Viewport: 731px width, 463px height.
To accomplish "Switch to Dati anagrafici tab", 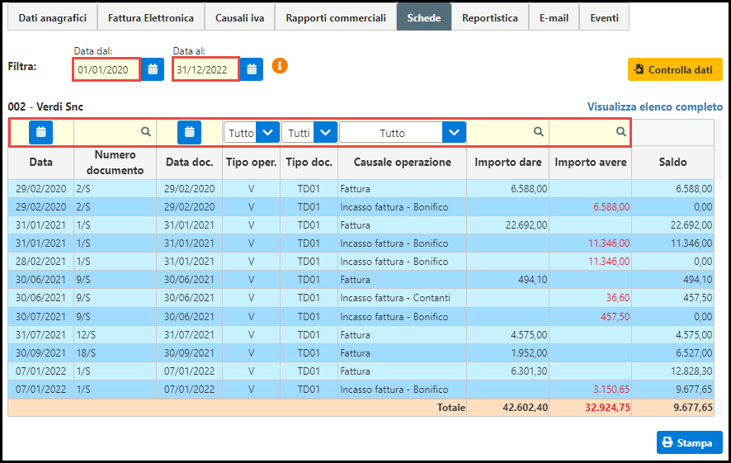I will 52,17.
